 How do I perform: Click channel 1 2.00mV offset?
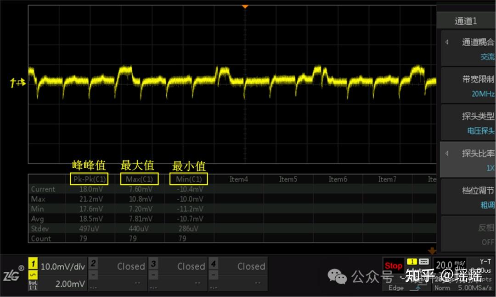(70, 284)
